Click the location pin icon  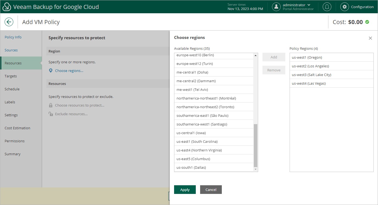point(51,71)
